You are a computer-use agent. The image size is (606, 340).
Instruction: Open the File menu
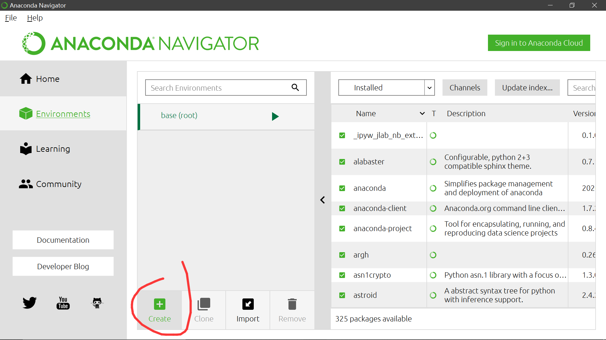click(11, 18)
